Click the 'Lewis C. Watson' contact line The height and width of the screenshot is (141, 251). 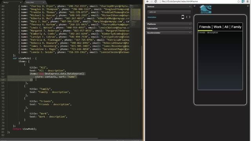click(74, 28)
